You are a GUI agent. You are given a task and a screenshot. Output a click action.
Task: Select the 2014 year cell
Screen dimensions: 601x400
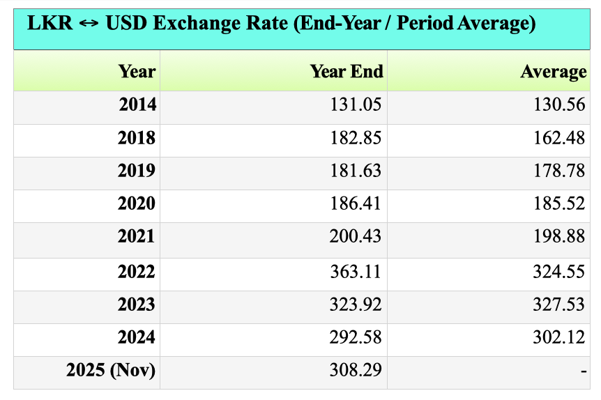coord(137,105)
